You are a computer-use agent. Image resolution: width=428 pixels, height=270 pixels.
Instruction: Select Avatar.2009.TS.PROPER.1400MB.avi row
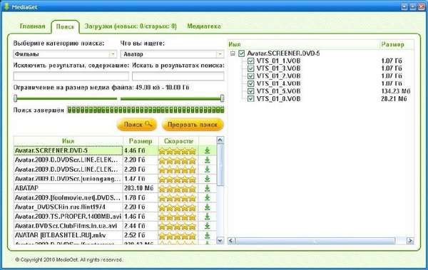pyautogui.click(x=115, y=217)
